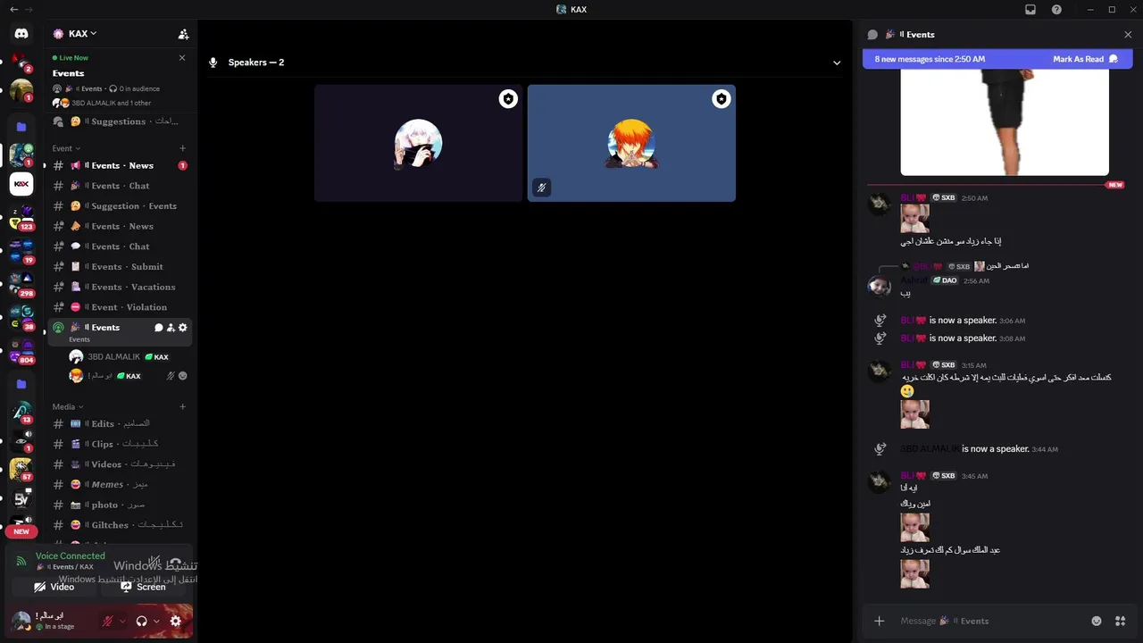Open inbox icon in title bar

[x=1030, y=10]
